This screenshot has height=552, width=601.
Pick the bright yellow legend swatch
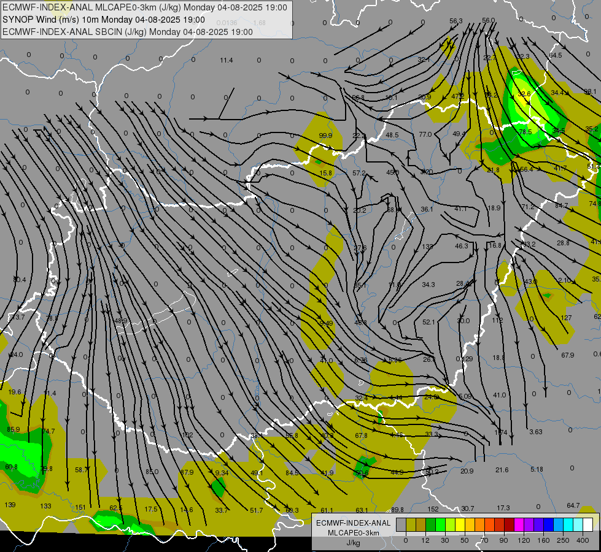[x=460, y=525]
